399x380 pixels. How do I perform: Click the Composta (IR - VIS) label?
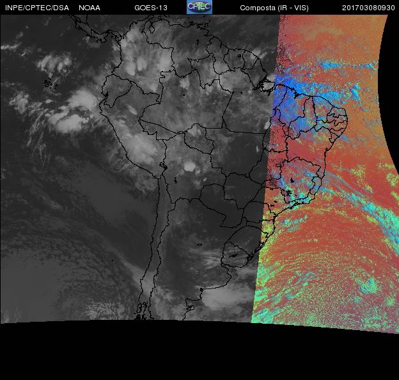pyautogui.click(x=274, y=8)
